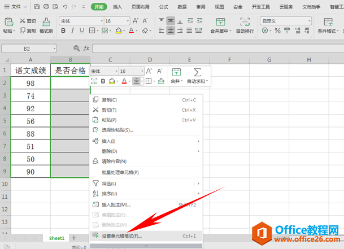Click mini toolbar format painter icon
Screen dimensions: 344x249
[x=161, y=81]
